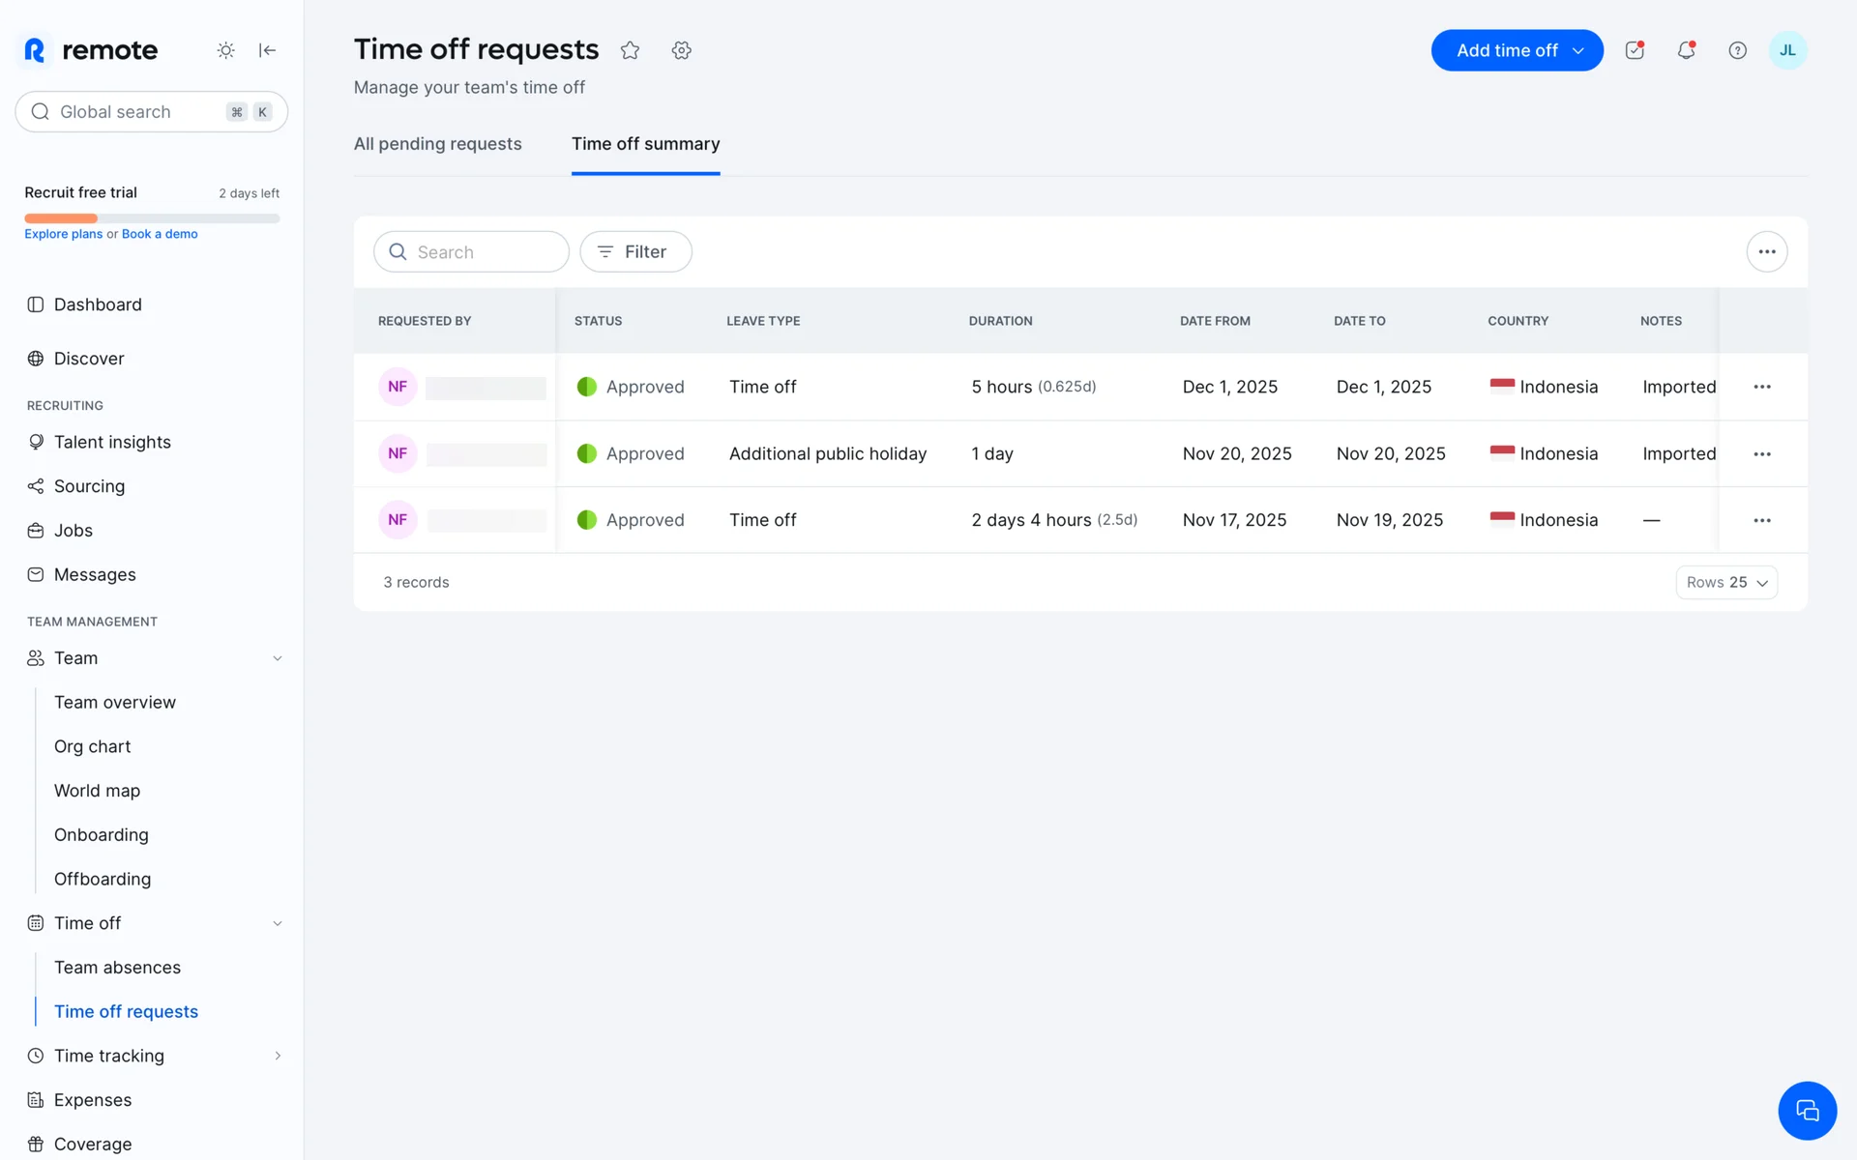Toggle the light/dark theme sun icon

pos(225,50)
